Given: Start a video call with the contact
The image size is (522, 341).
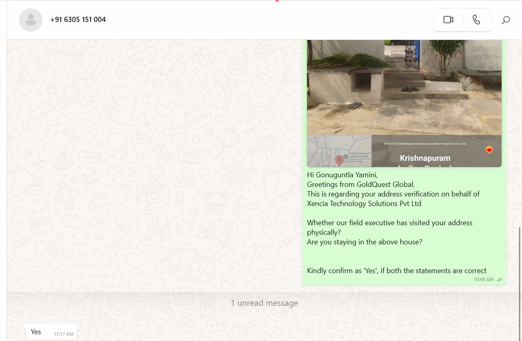Looking at the screenshot, I should [x=448, y=20].
